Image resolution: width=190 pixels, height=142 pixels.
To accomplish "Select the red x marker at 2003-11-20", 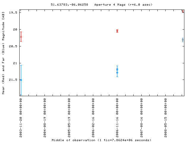I will (x=21, y=37).
